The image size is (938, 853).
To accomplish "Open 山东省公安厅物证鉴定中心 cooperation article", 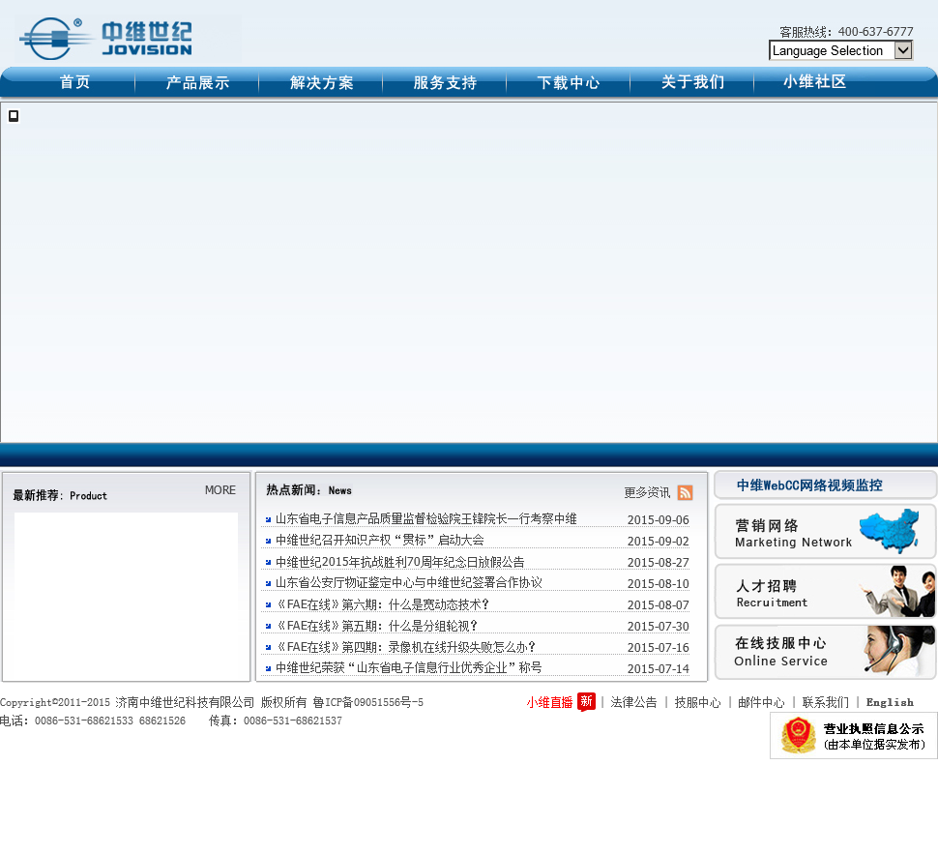I will pyautogui.click(x=409, y=582).
